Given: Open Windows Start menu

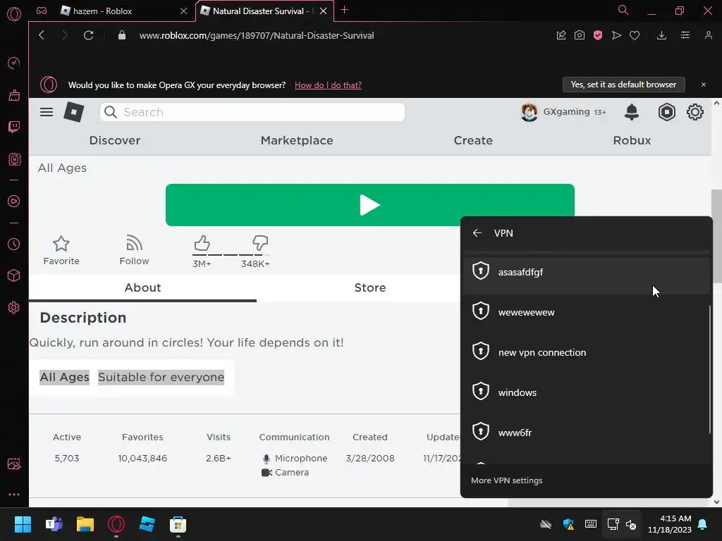Looking at the screenshot, I should 23,524.
